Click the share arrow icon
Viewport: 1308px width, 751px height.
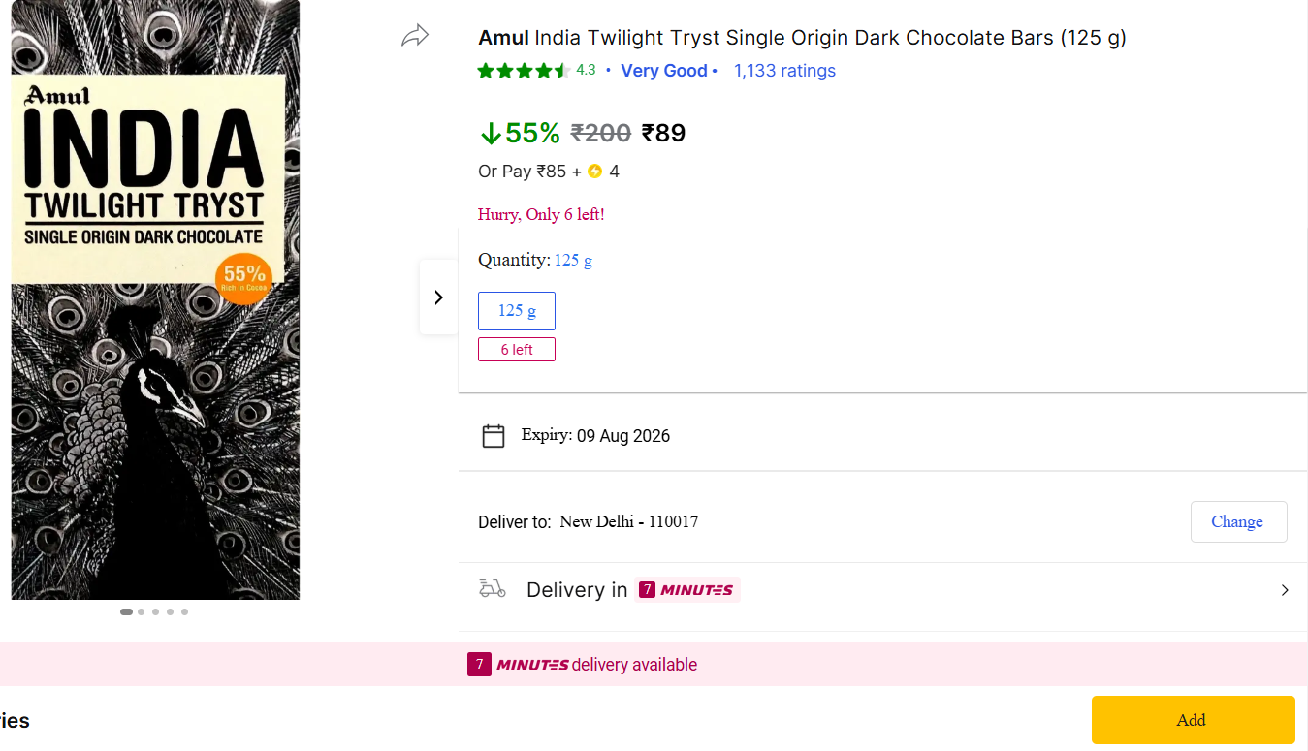coord(415,37)
